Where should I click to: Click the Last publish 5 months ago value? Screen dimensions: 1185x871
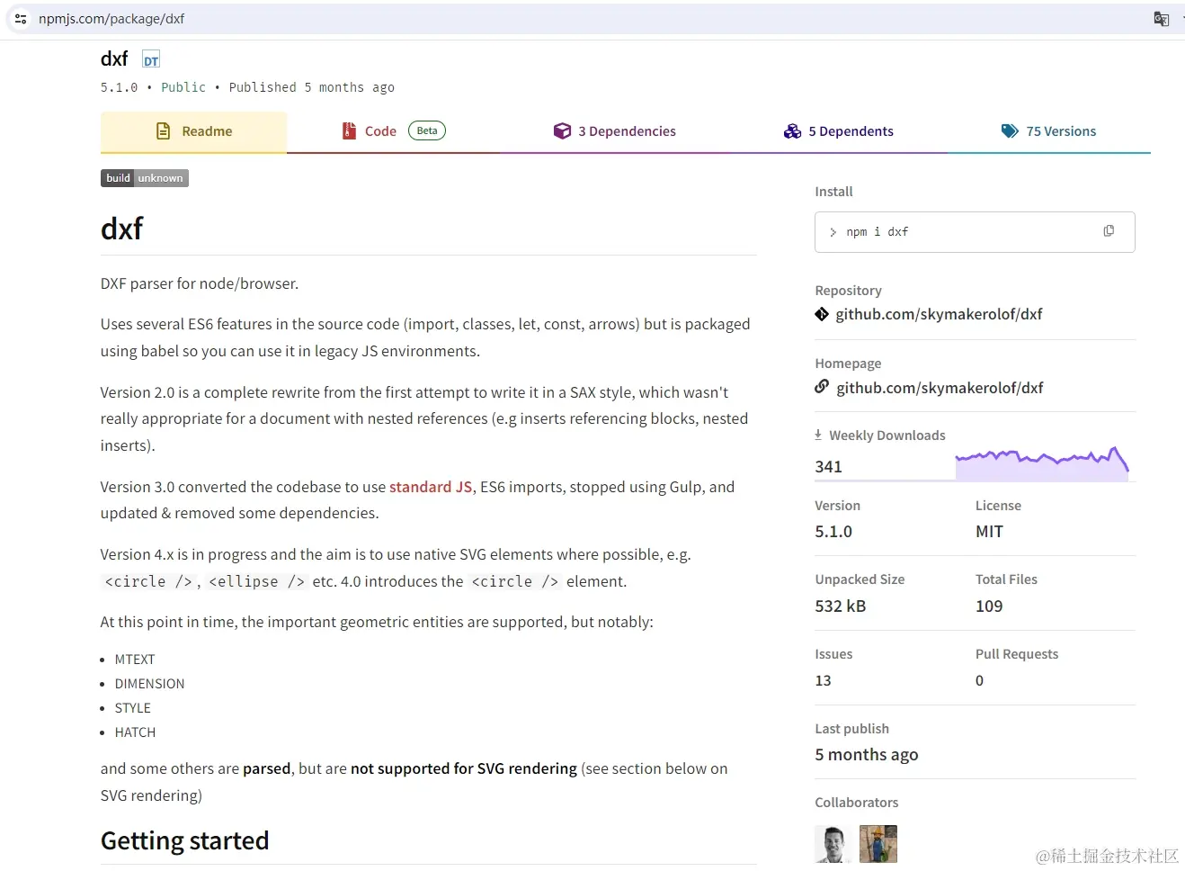click(x=867, y=755)
